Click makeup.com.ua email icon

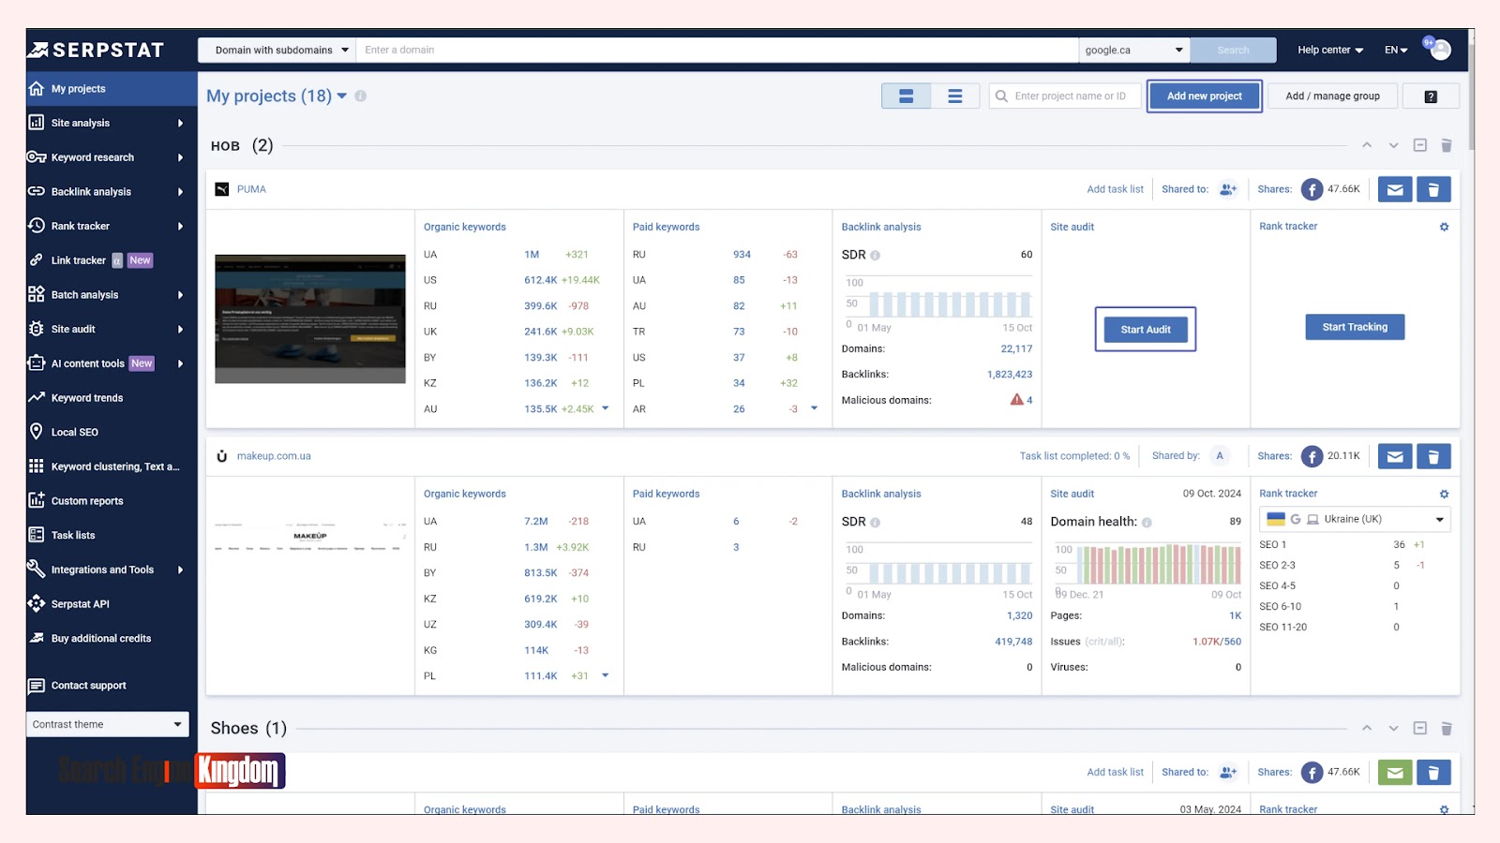point(1395,456)
